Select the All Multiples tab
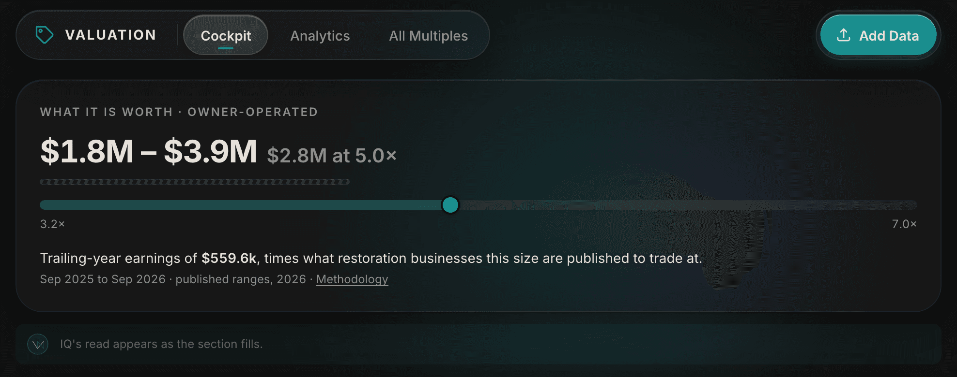957x377 pixels. (x=428, y=36)
